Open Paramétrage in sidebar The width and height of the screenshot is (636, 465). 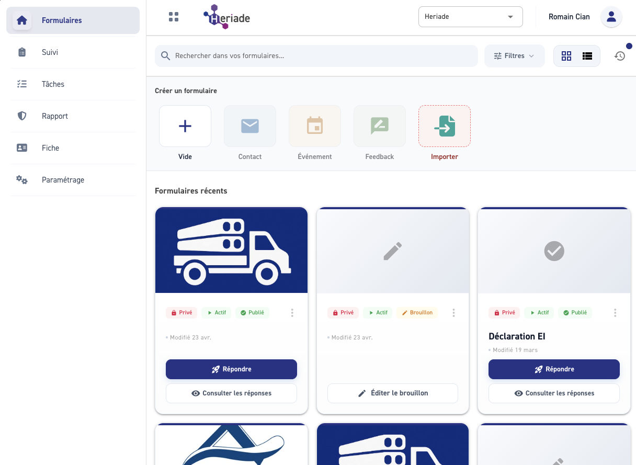[73, 180]
